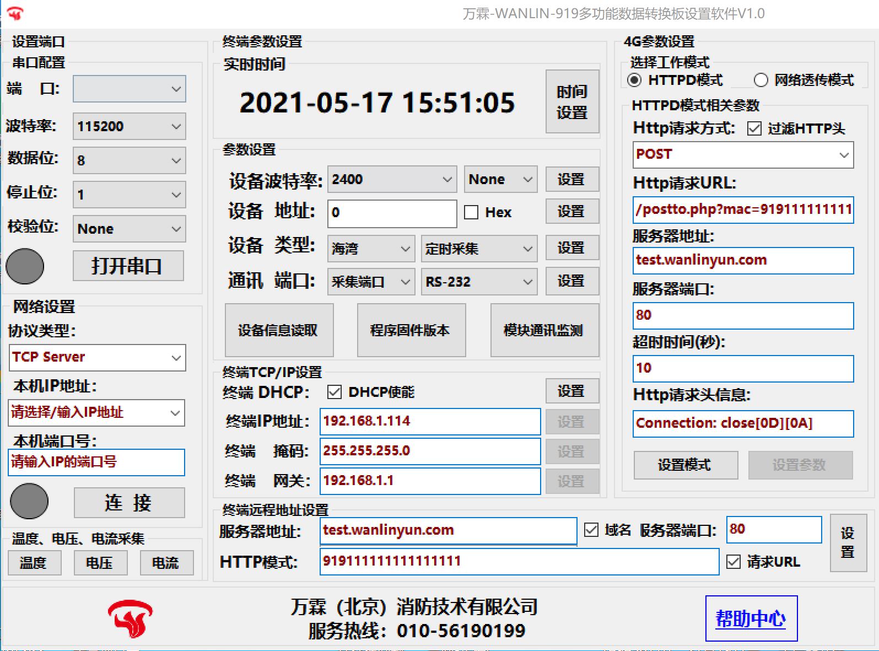Image resolution: width=879 pixels, height=651 pixels.
Task: Click 设置 button for 设备类型
Action: (572, 248)
